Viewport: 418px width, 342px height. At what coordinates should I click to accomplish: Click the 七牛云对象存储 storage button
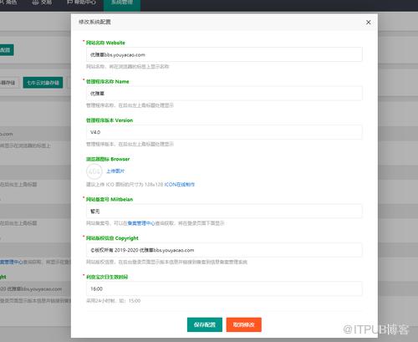pos(43,83)
